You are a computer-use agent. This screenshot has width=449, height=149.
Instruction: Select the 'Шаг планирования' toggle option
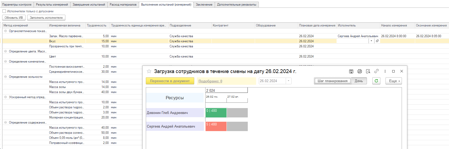[333, 81]
